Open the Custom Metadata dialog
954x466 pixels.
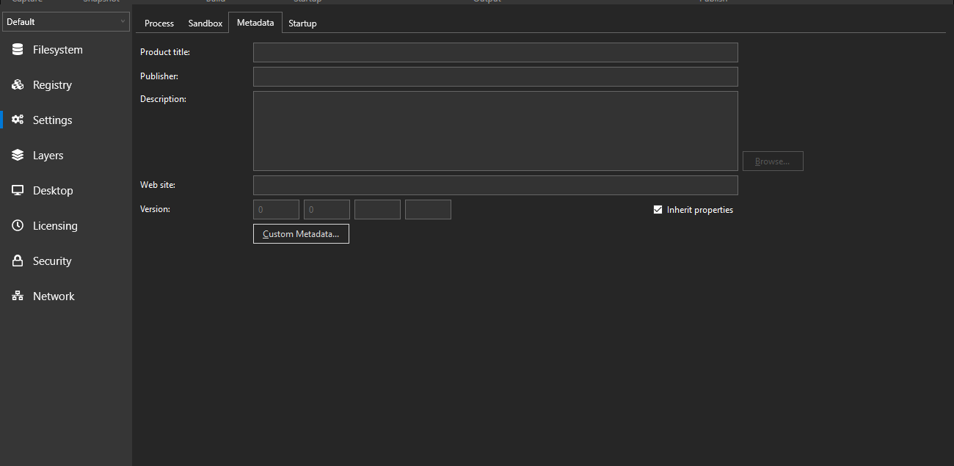(x=301, y=233)
